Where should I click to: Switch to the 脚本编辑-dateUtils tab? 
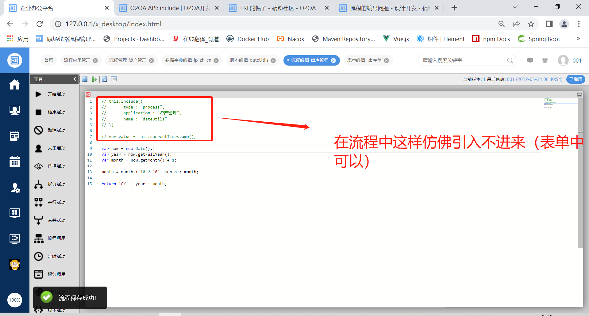[249, 60]
